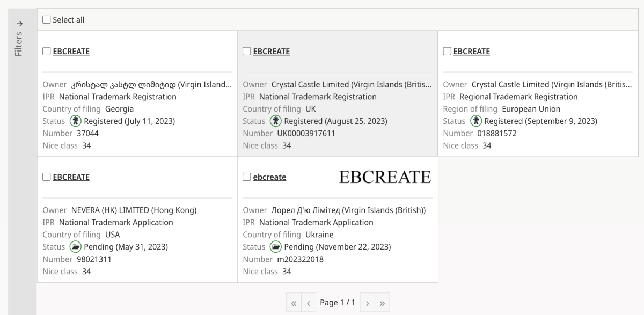Screen dimensions: 644x315
Task: Click the Georgian-script owner name in Georgia card
Action: point(152,85)
